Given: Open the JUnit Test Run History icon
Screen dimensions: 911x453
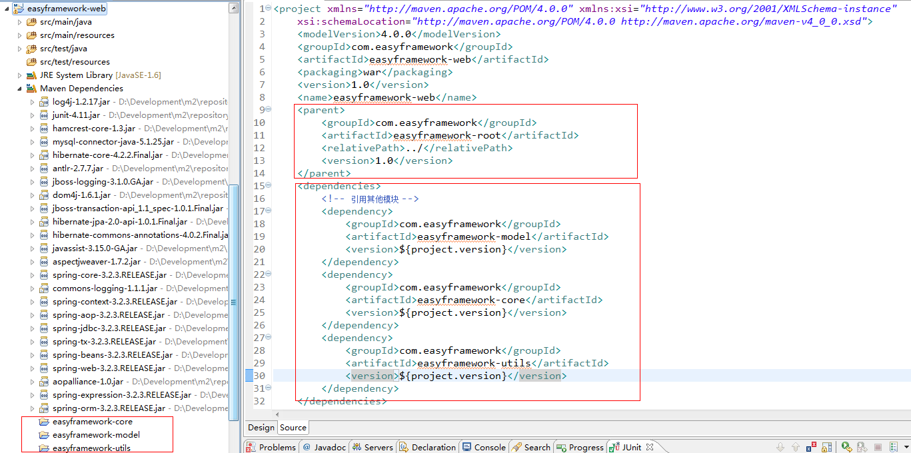Looking at the screenshot, I should click(894, 447).
